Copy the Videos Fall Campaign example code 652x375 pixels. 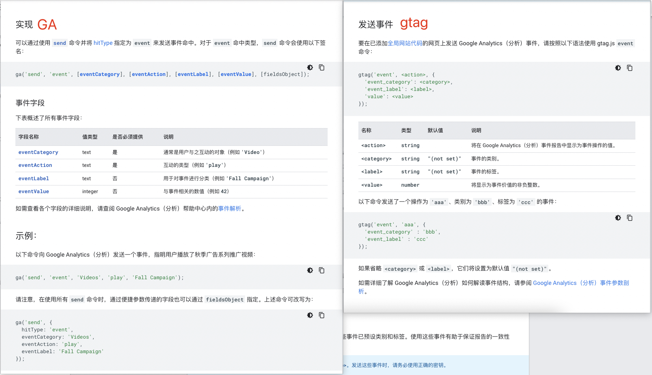point(322,270)
